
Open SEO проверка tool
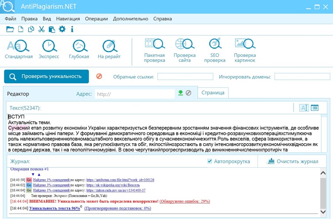[215, 51]
